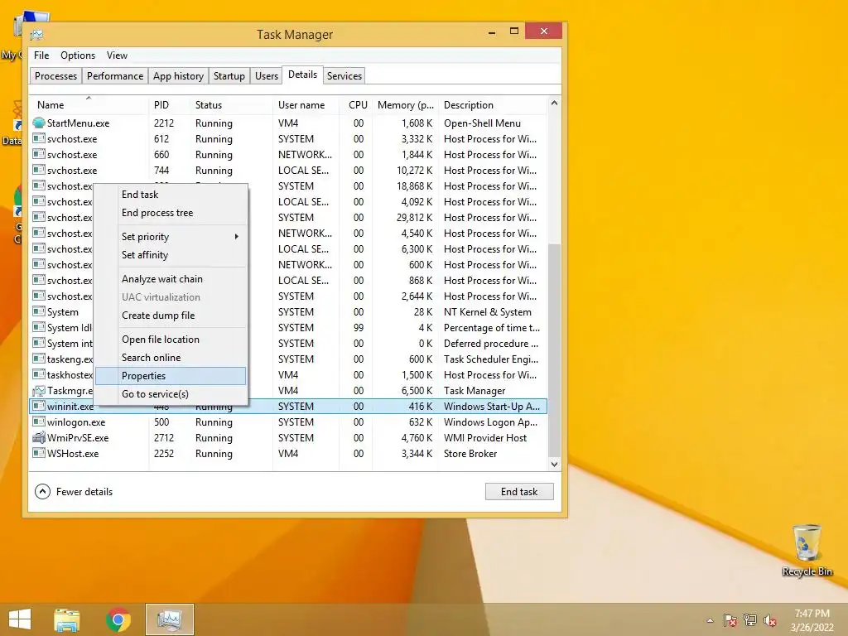
Task: Click the scrollbar up arrow
Action: click(x=554, y=103)
